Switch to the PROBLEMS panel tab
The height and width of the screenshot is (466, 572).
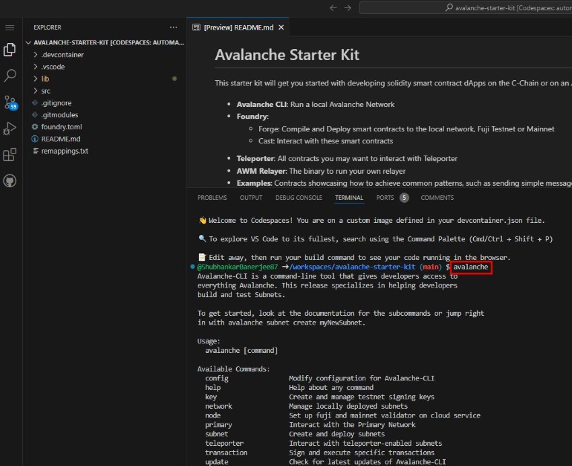[212, 198]
